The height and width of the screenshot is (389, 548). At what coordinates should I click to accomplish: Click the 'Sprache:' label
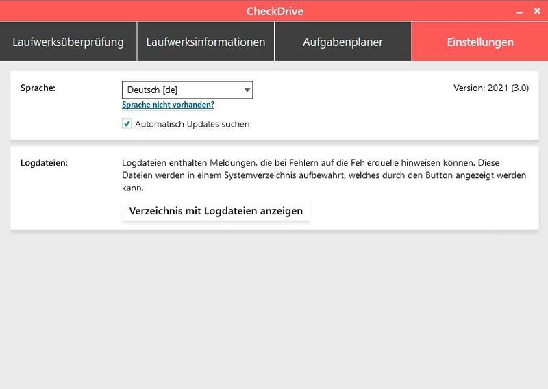coord(38,88)
